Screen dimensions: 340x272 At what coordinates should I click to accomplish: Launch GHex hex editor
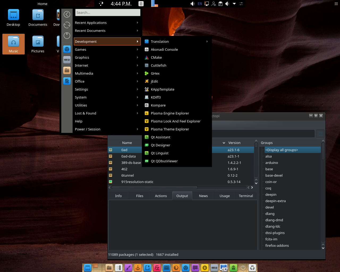[177, 73]
